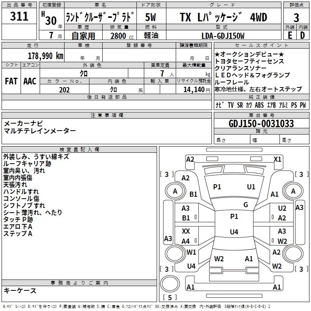The image size is (311, 311).
Task: Click the lot number 311
Action: point(19,16)
